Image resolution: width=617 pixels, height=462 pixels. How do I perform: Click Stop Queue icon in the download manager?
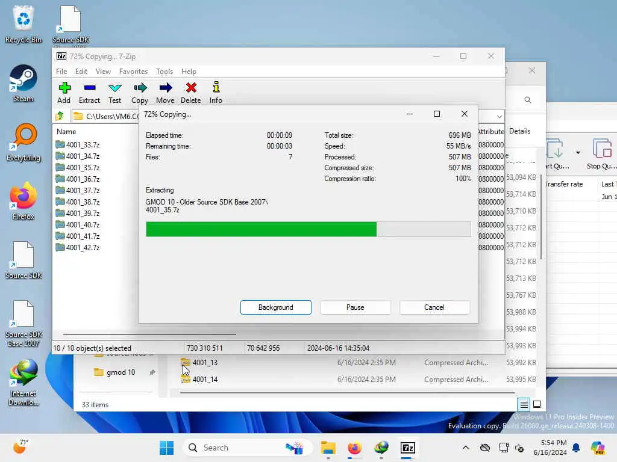pos(602,154)
